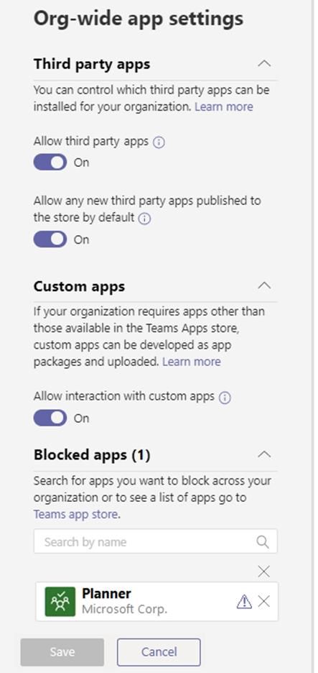
Task: Focus the Search by name field
Action: coord(155,541)
